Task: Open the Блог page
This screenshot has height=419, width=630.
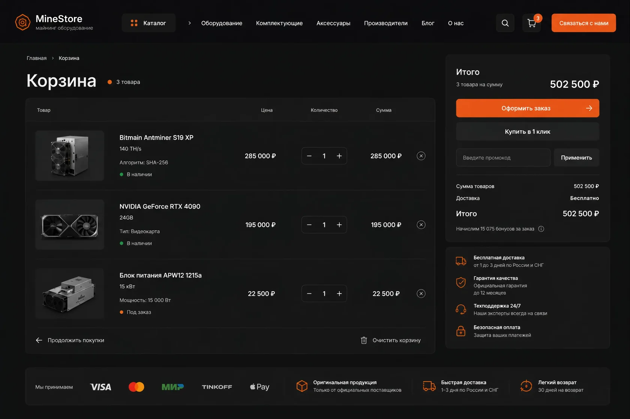Action: pos(428,23)
